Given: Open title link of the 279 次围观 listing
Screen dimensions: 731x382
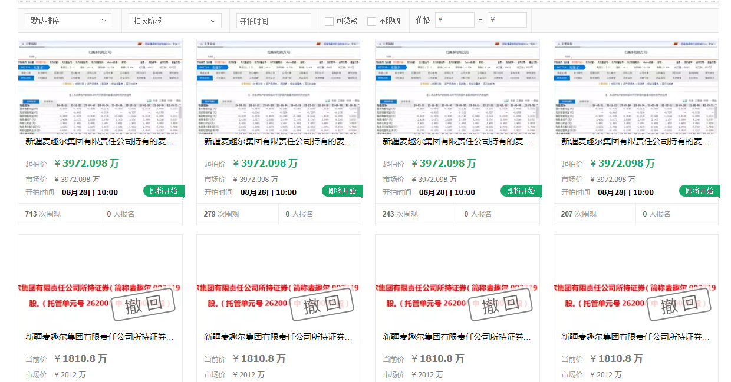Looking at the screenshot, I should coord(279,142).
